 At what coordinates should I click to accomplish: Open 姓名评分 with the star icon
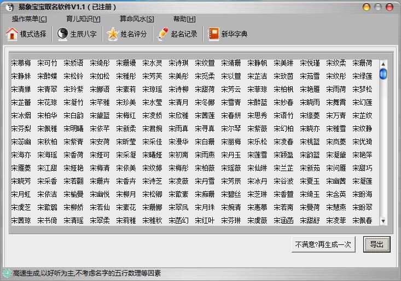[113, 34]
